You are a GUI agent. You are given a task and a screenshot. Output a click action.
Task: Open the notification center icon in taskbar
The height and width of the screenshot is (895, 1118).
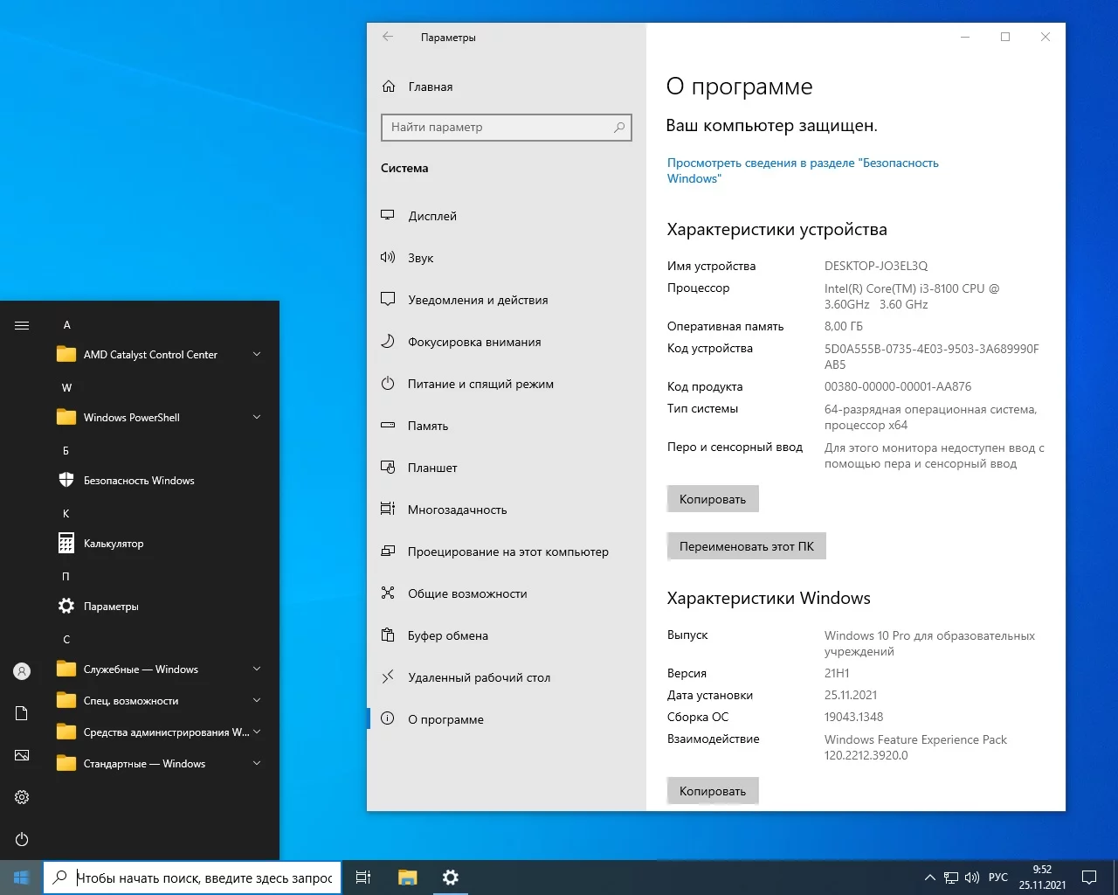[1089, 878]
